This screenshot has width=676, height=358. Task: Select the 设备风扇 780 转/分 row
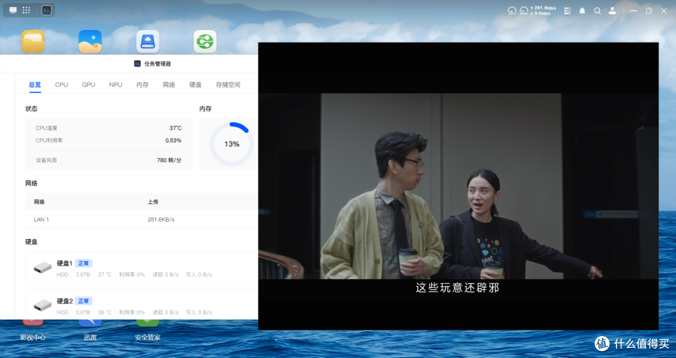[109, 160]
